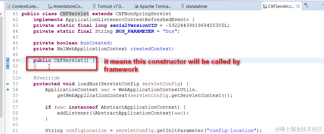The height and width of the screenshot is (134, 324).
Task: Click the @Override annotation on line 52
Action: point(47,78)
